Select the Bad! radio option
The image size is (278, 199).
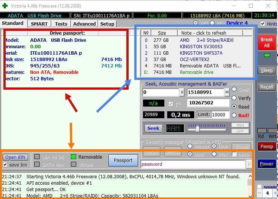234,115
